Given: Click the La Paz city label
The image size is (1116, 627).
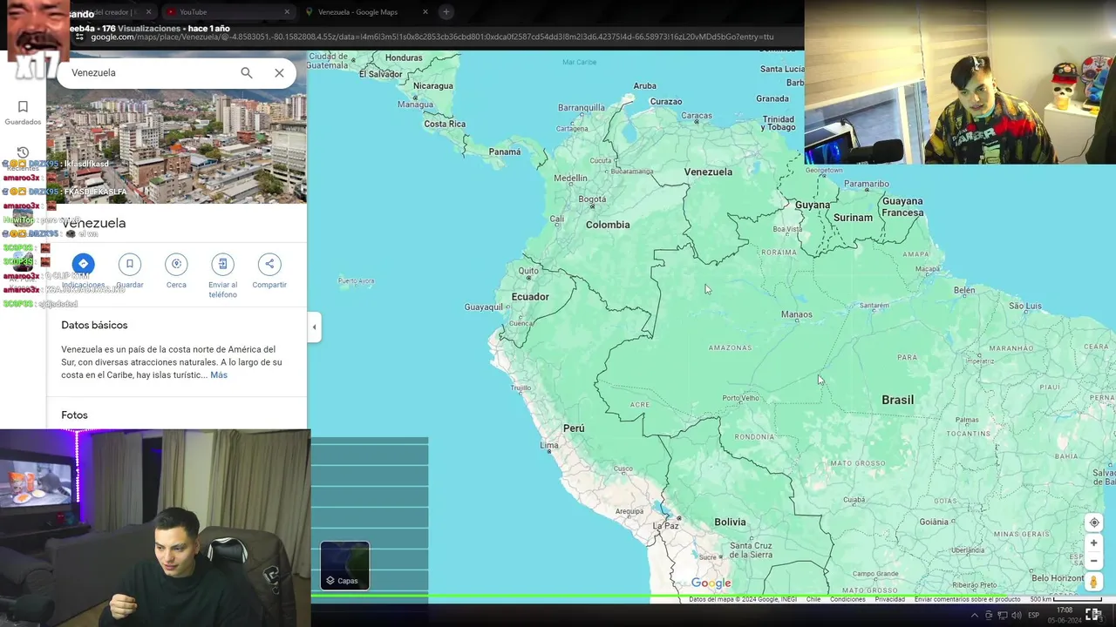Looking at the screenshot, I should pos(666,526).
